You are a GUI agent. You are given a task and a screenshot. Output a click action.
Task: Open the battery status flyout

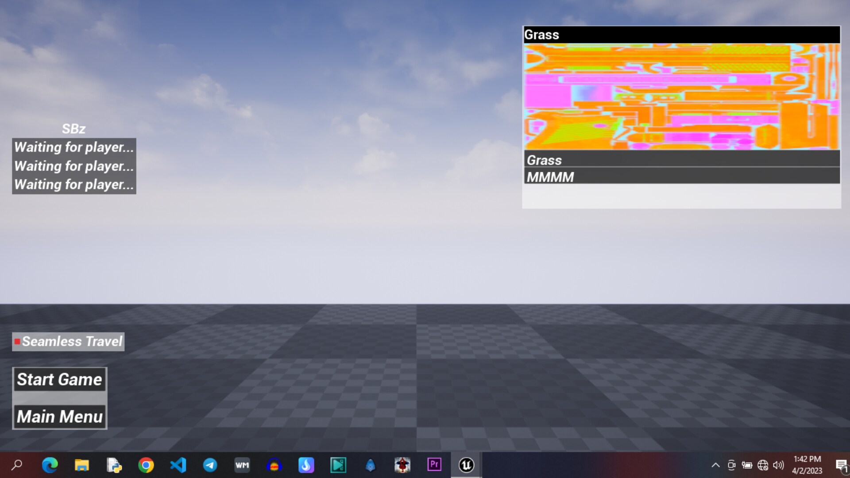point(747,465)
